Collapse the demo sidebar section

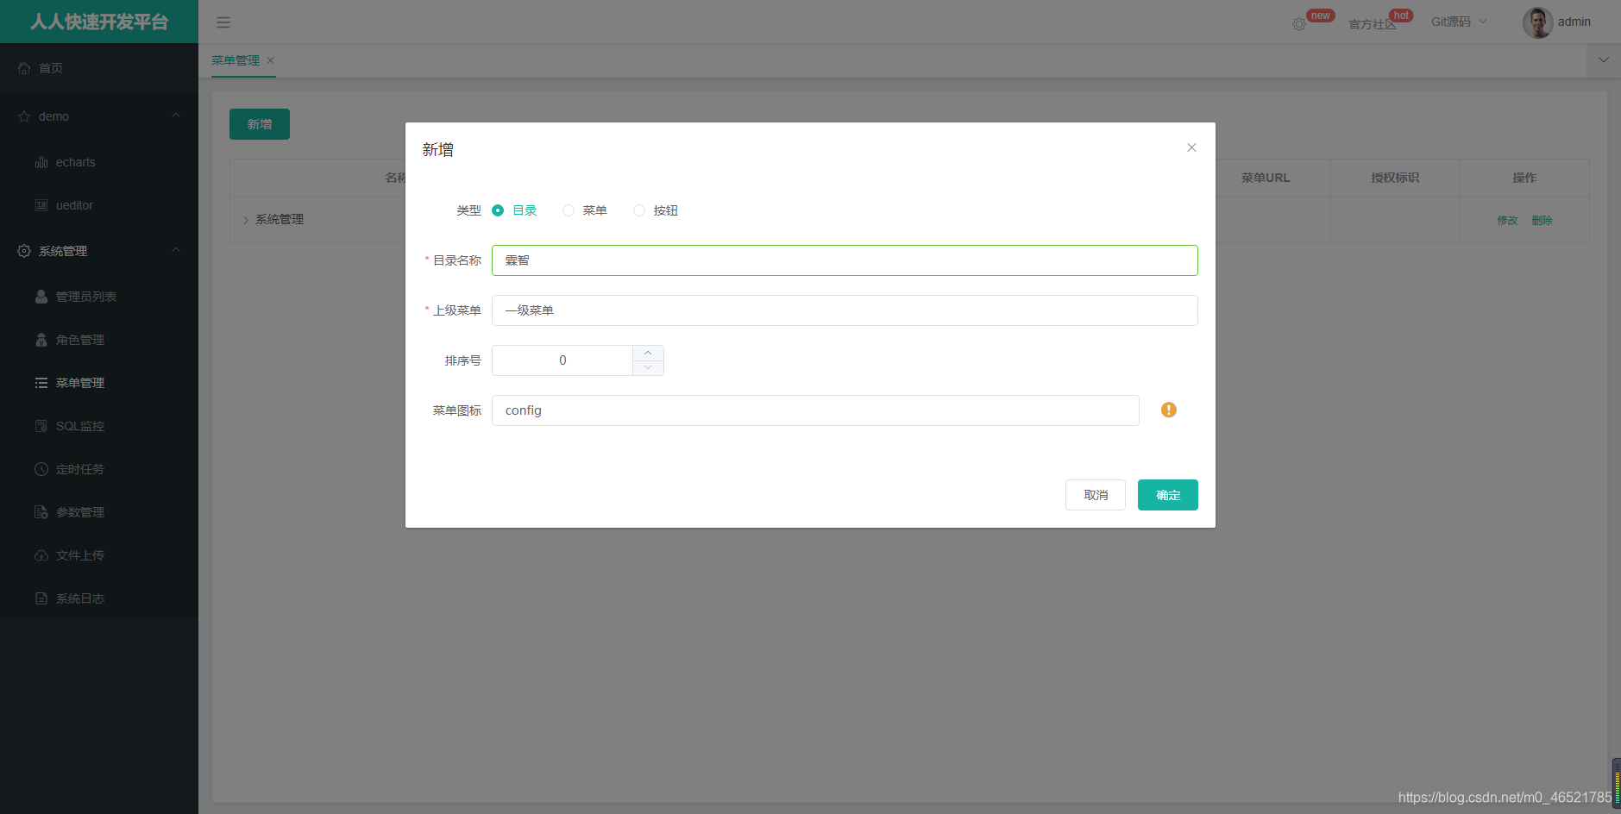coord(175,116)
